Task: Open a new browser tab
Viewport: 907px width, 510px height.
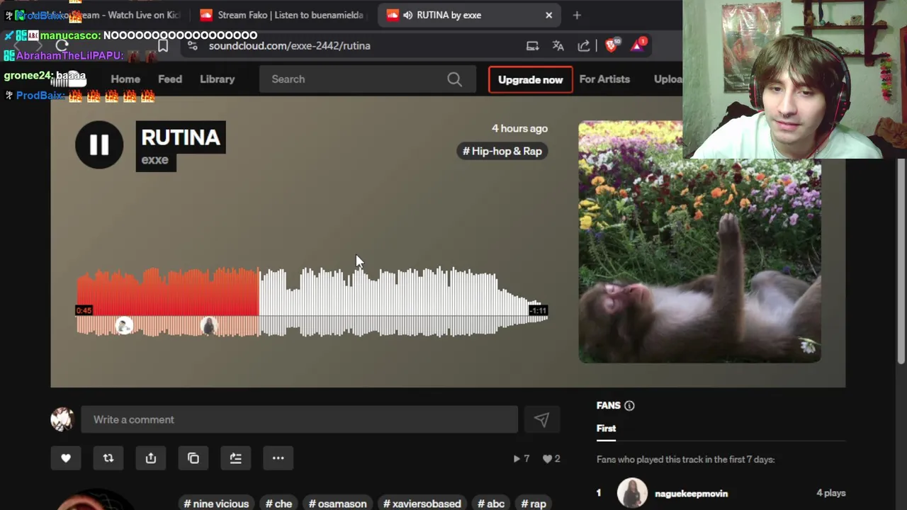Action: (x=577, y=15)
